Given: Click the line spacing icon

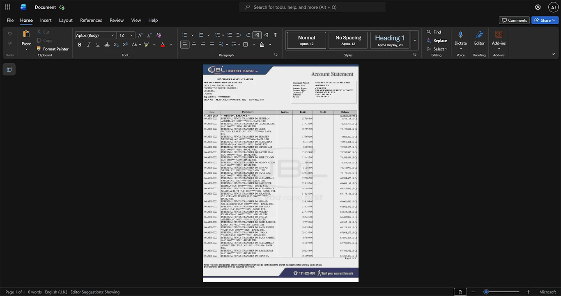Looking at the screenshot, I should [221, 45].
